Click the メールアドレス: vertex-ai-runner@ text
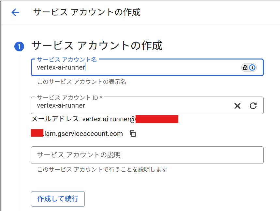280x211 pixels. [83, 119]
